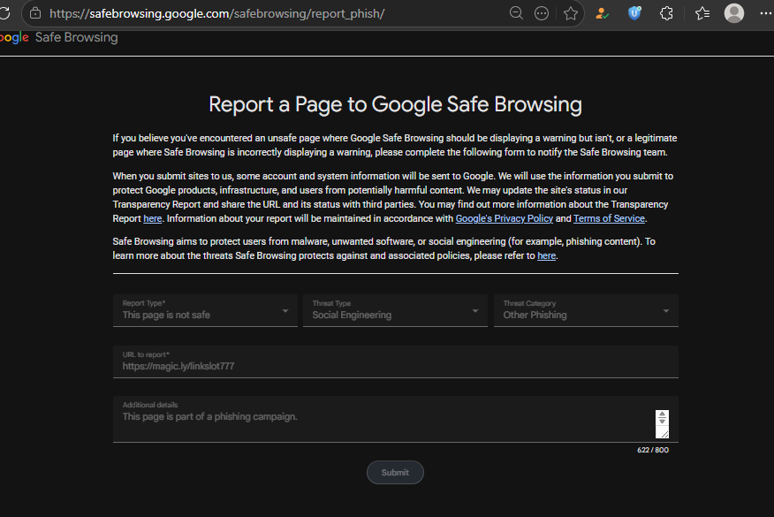The image size is (774, 517).
Task: Expand the Report Type dropdown
Action: point(205,310)
